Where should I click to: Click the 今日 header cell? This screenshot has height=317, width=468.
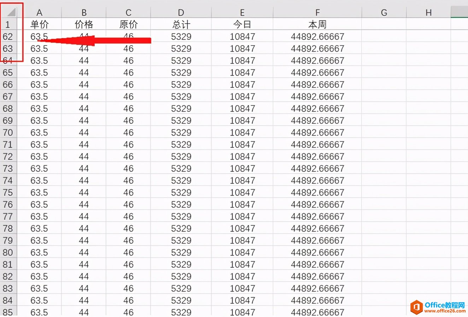[x=242, y=24]
